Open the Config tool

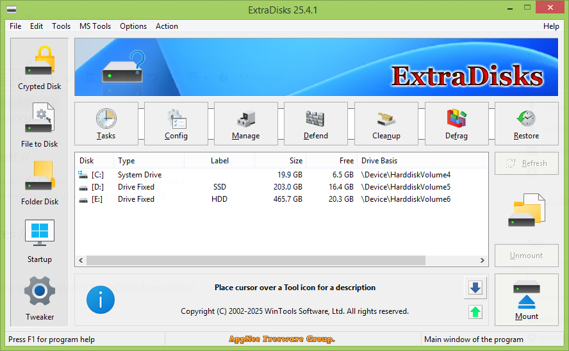[x=176, y=124]
